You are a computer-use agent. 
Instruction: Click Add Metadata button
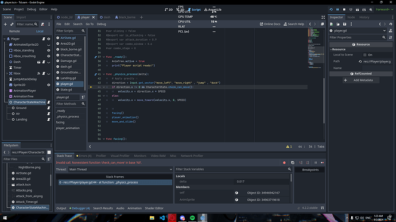(x=361, y=80)
